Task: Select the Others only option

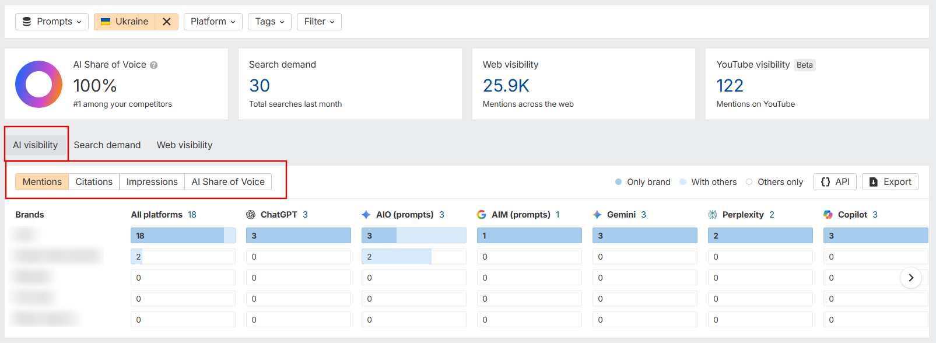Action: tap(774, 182)
